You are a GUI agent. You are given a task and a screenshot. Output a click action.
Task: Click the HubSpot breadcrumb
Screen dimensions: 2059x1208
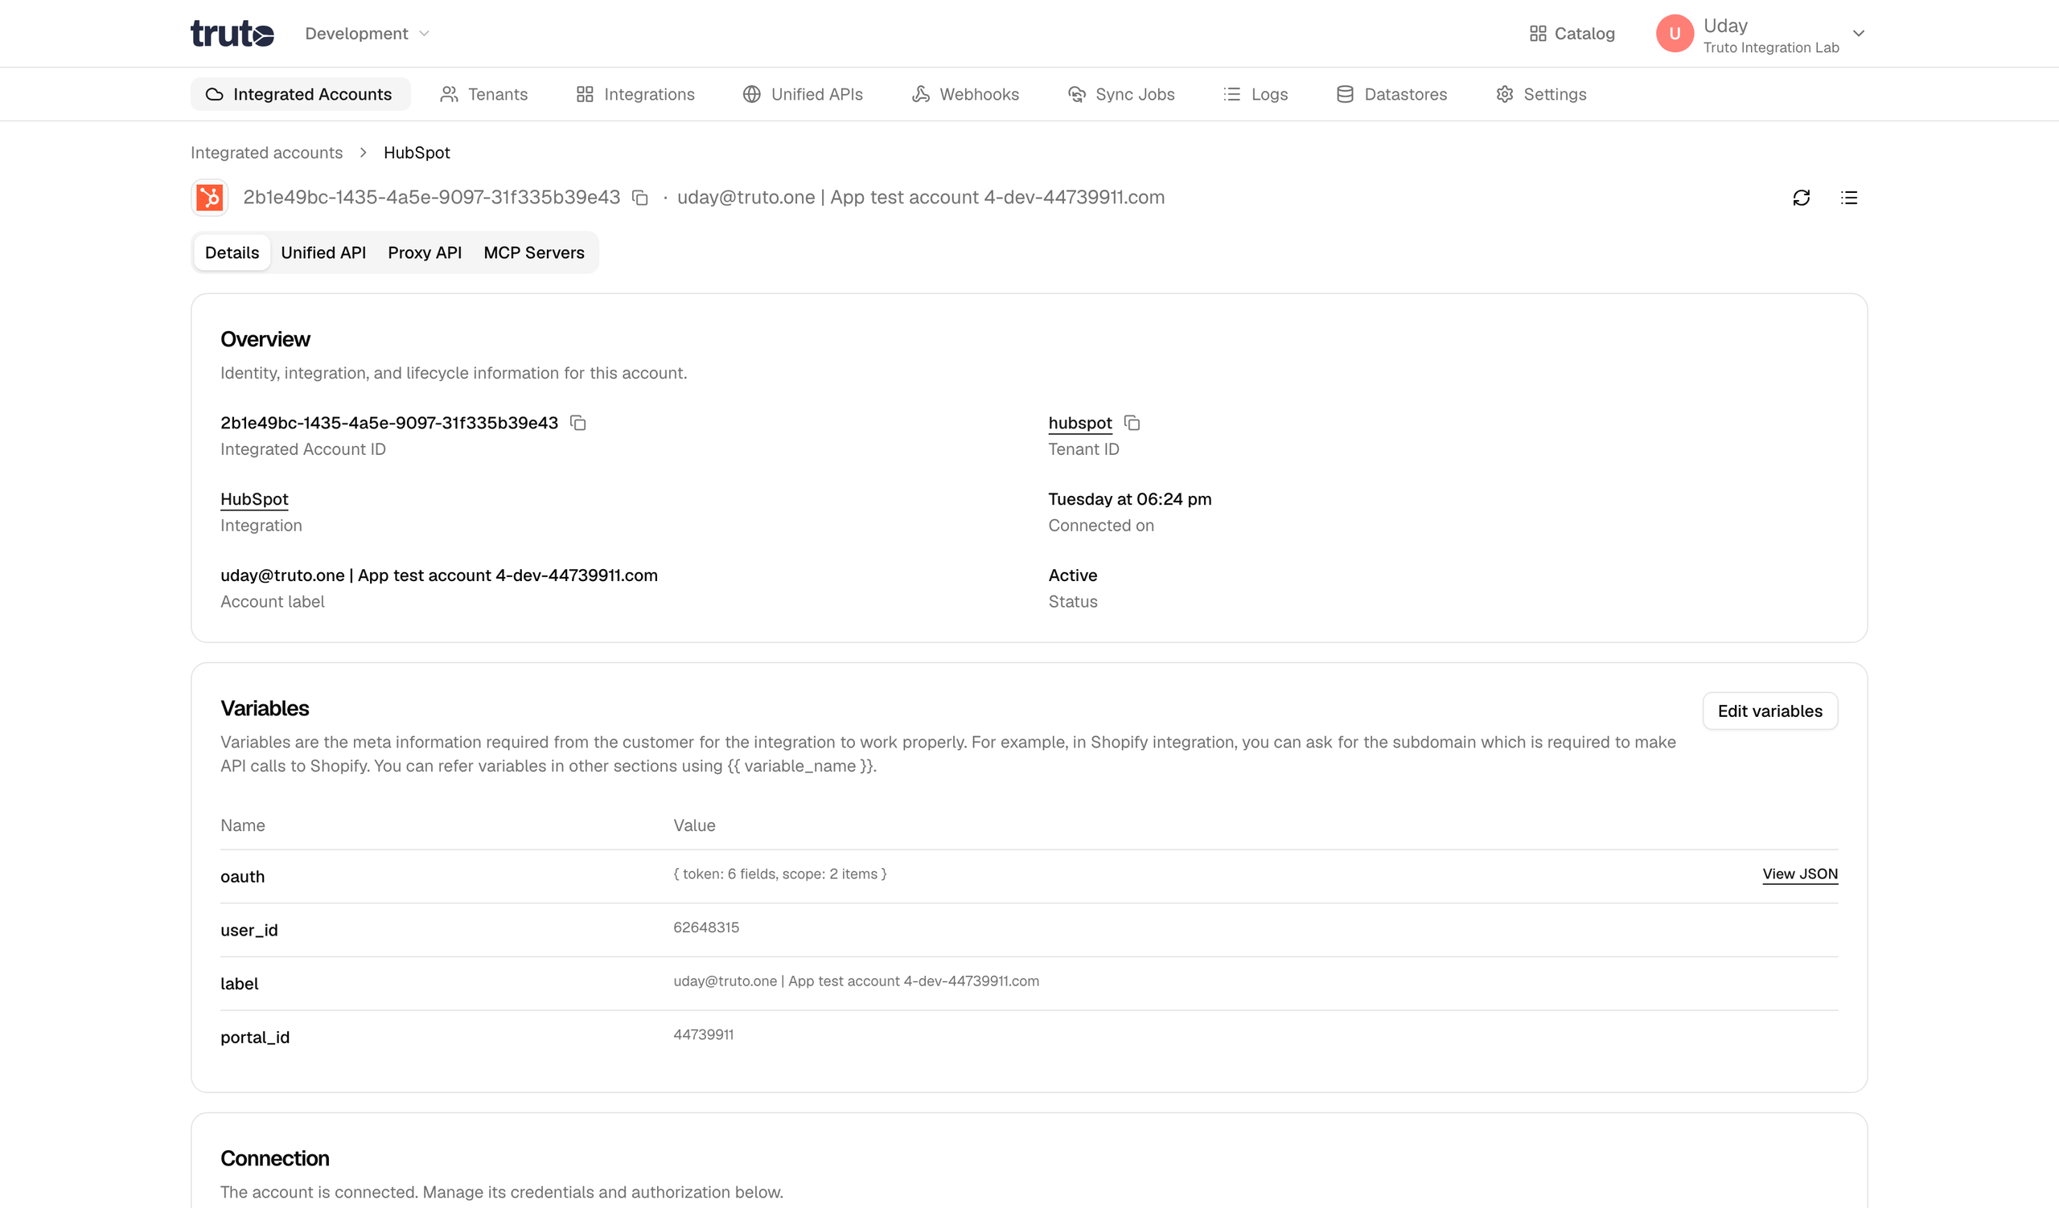click(417, 153)
